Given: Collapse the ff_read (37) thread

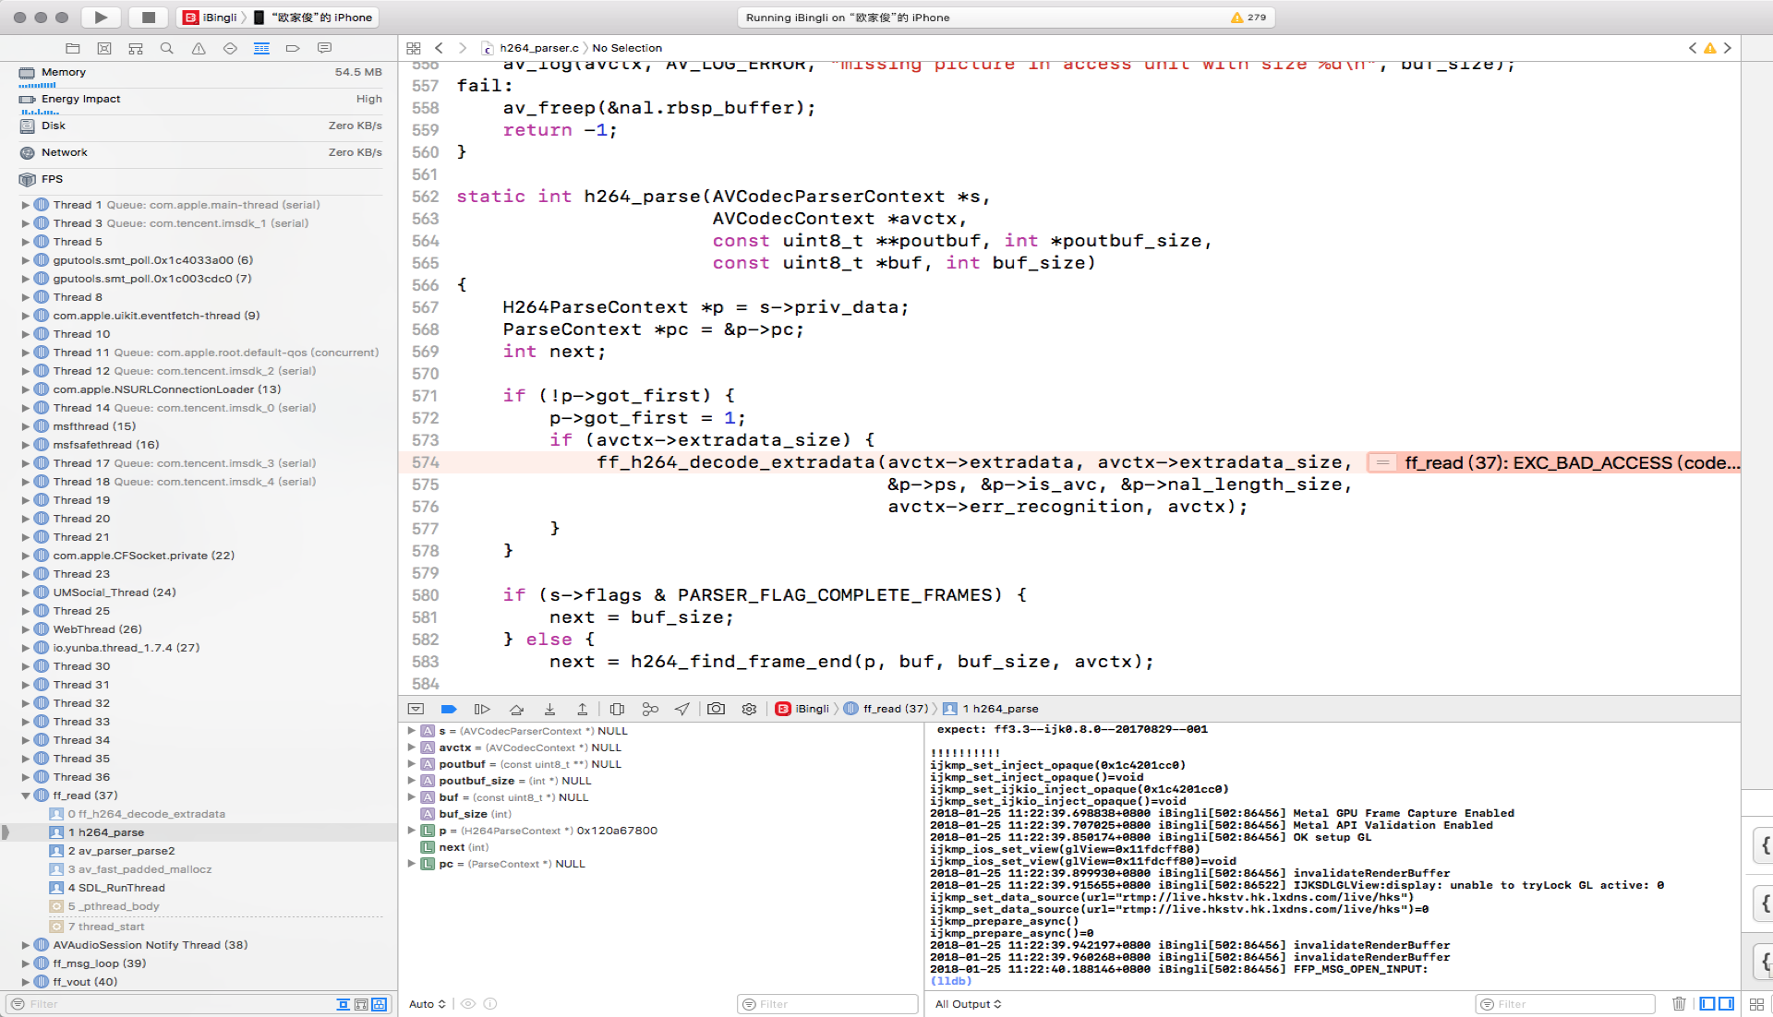Looking at the screenshot, I should tap(26, 796).
